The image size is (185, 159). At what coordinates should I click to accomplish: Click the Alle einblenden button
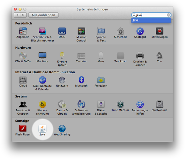click(43, 15)
